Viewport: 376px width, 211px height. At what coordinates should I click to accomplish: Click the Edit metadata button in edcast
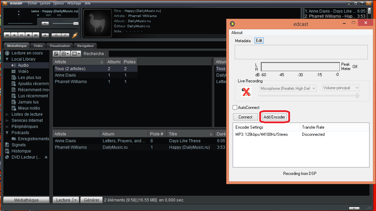[259, 40]
